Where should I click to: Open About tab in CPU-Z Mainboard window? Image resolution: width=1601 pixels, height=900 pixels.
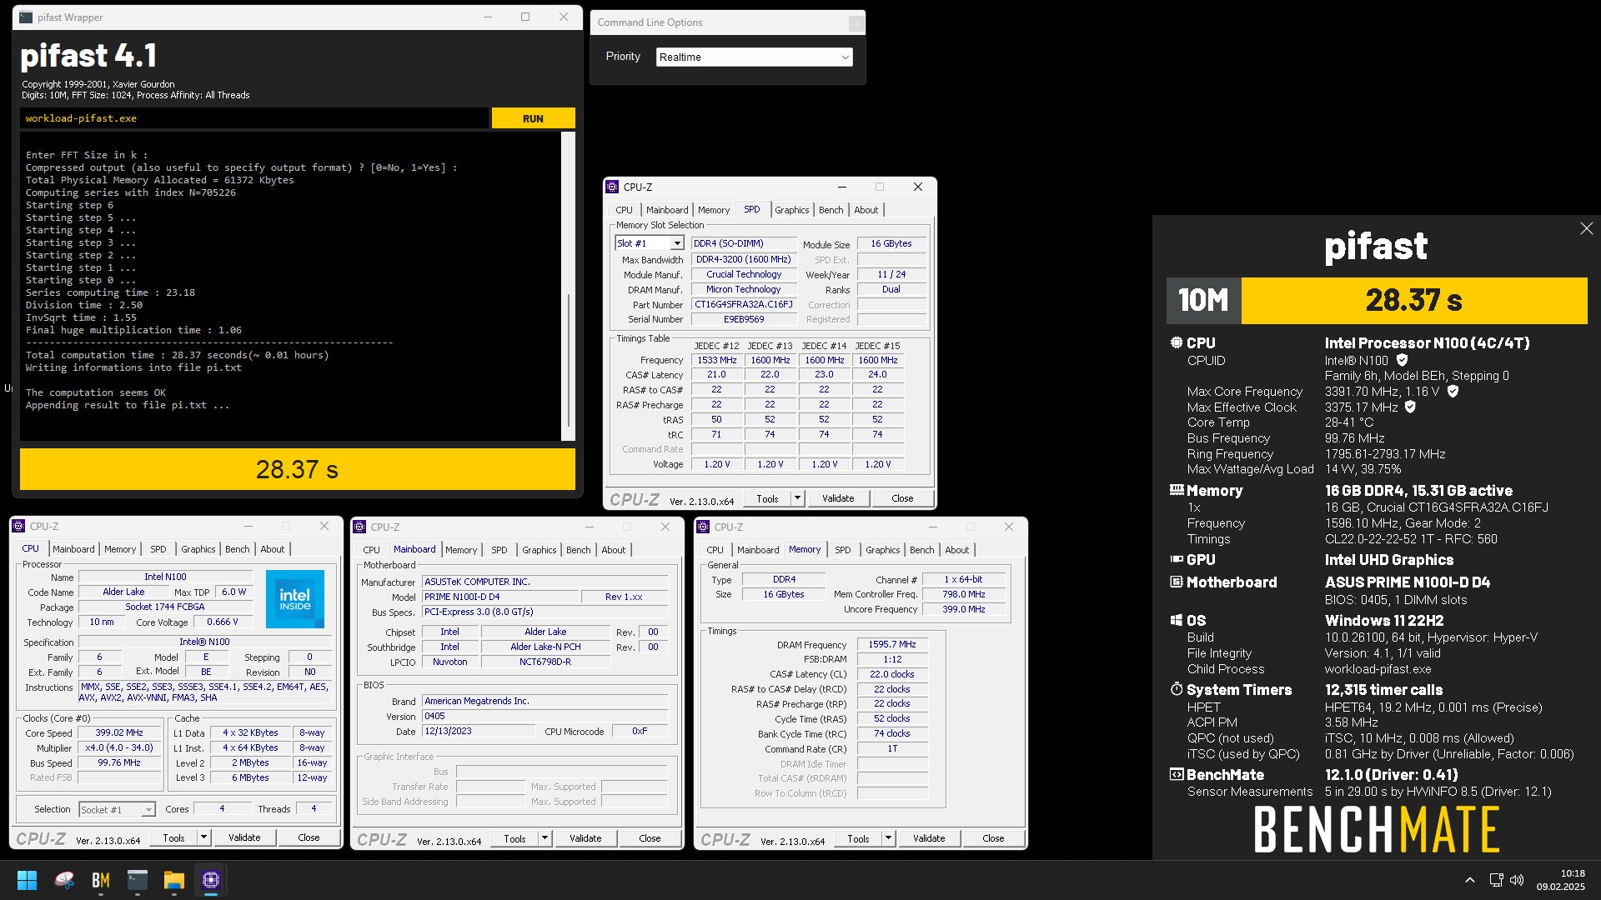tap(613, 550)
